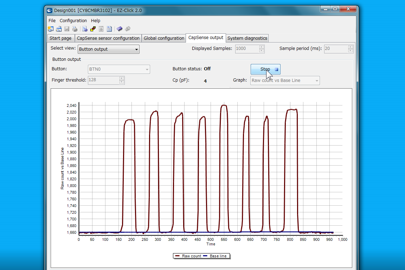
Task: Open the Configuration menu
Action: point(73,21)
